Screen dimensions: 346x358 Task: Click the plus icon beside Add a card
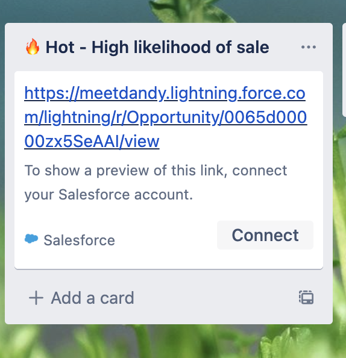click(x=36, y=298)
